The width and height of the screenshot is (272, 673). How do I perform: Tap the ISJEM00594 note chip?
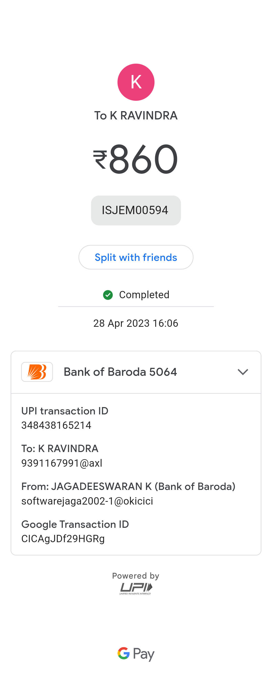(x=136, y=210)
